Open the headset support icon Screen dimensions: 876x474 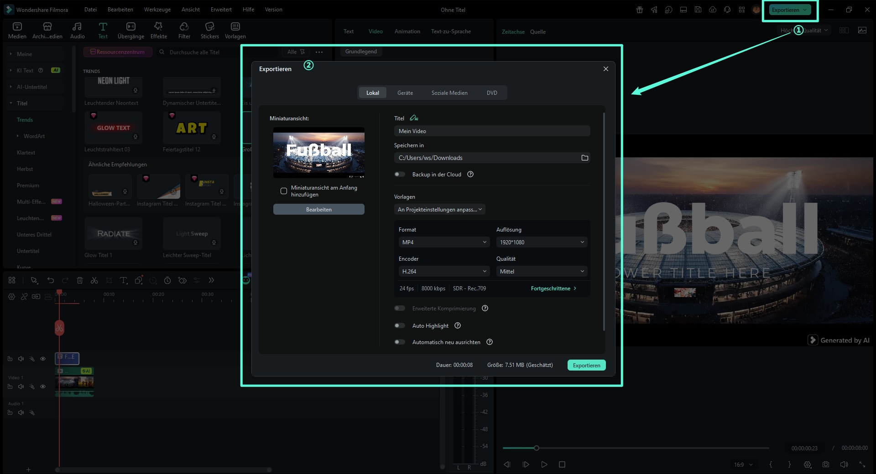pyautogui.click(x=727, y=10)
